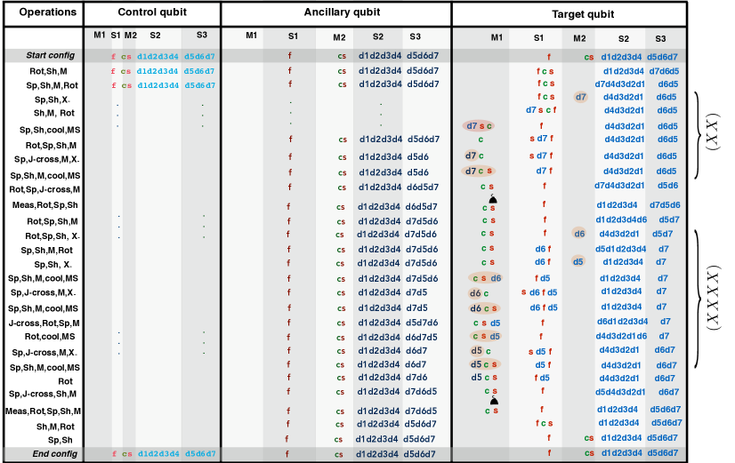Click the "Sp,Sh,cool,MS" operation label
Viewport: 735px width, 463px height.
coord(50,130)
